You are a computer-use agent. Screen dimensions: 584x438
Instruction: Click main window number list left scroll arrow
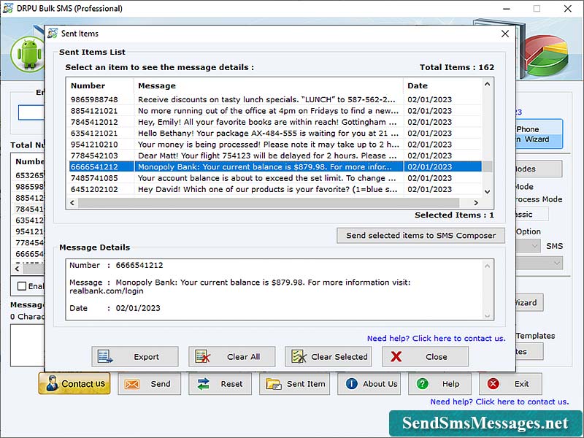coord(17,269)
